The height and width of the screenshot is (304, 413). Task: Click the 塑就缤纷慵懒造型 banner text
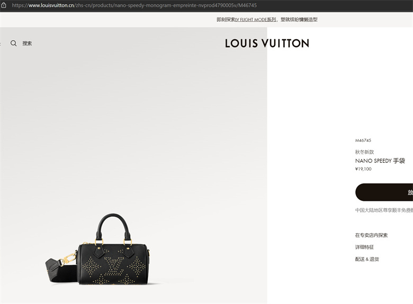[x=299, y=20]
